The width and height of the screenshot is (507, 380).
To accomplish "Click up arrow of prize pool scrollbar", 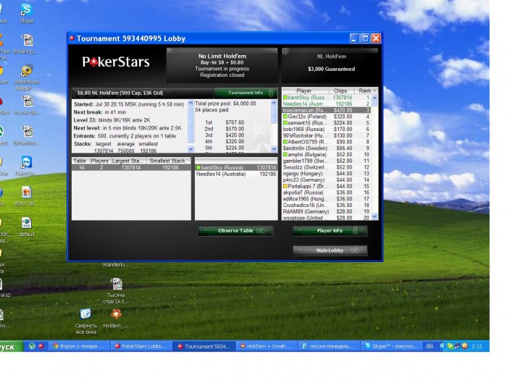I will coord(274,104).
